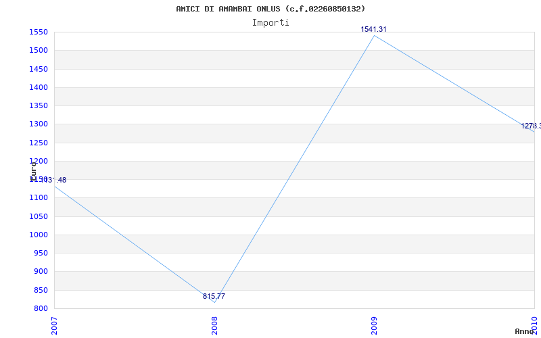Image resolution: width=541 pixels, height=338 pixels.
Task: Click the 2008 lowest point on line
Action: pyautogui.click(x=214, y=302)
